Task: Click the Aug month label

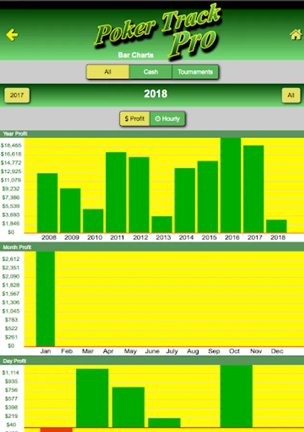Action: point(193,351)
